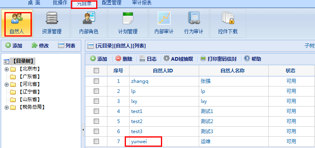The image size is (315, 148).
Task: Open the zhangq user link
Action: coord(140,81)
